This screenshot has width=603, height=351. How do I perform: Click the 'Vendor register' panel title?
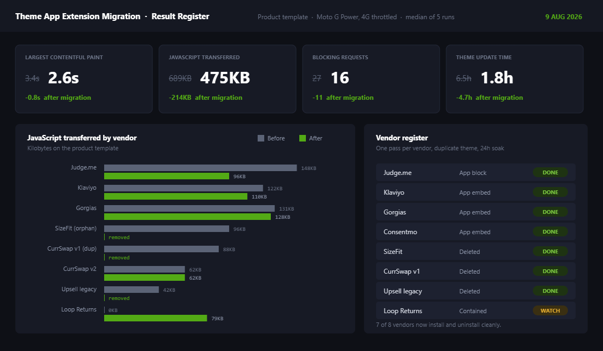click(402, 138)
